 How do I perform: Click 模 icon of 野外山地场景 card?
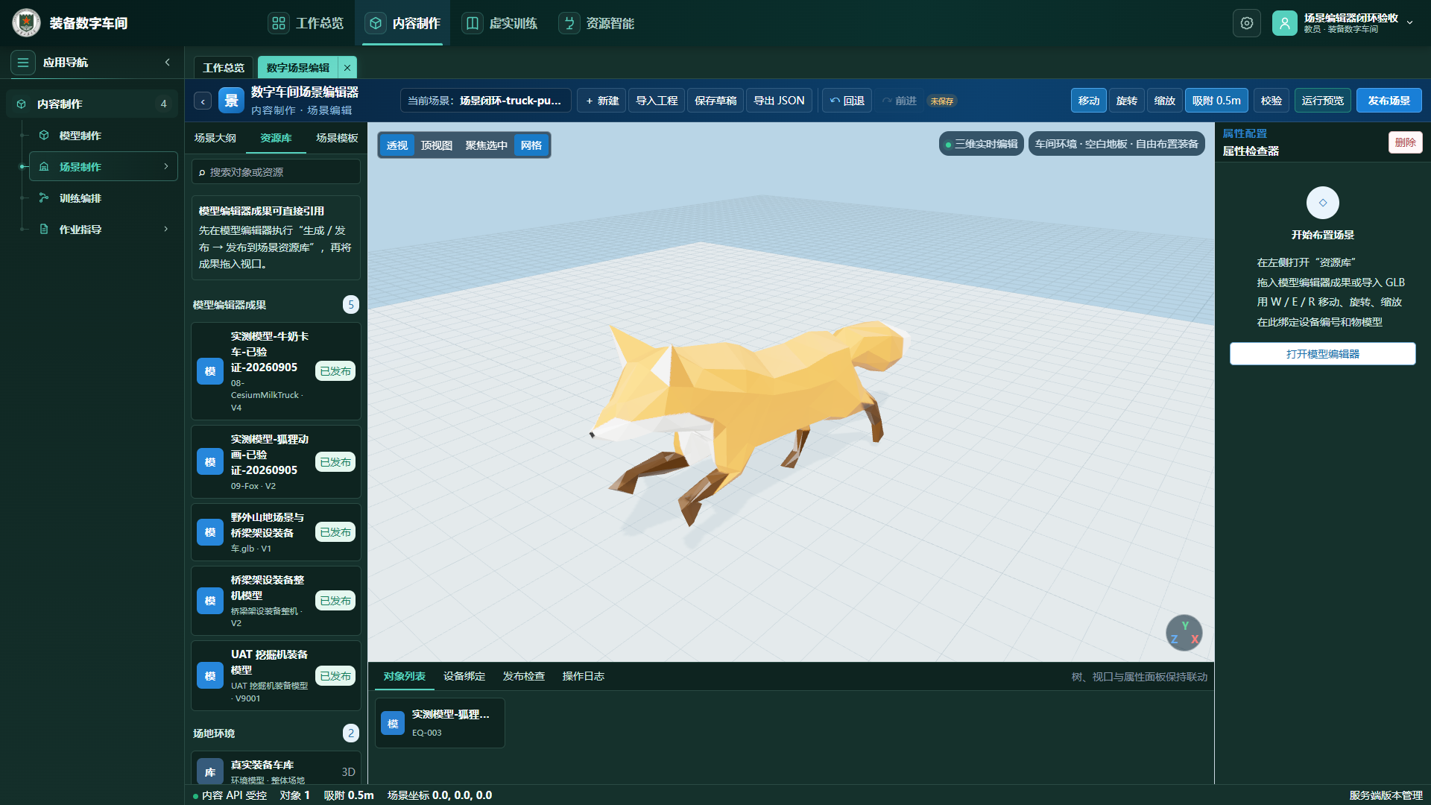coord(210,532)
